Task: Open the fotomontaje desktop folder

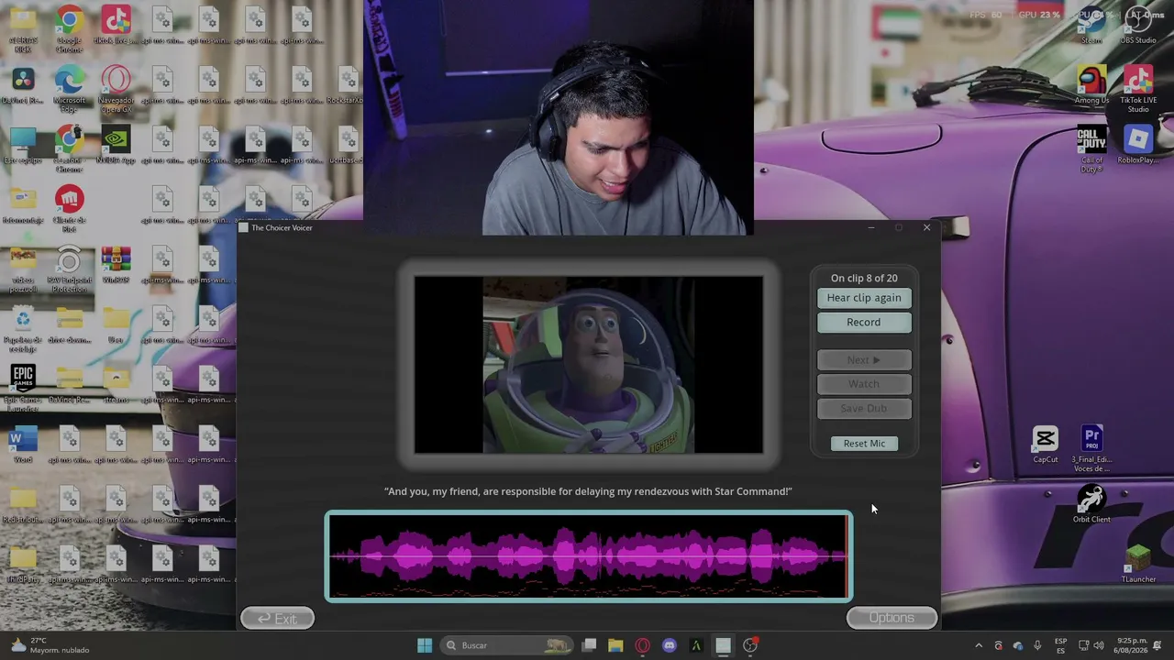Action: pos(23,205)
